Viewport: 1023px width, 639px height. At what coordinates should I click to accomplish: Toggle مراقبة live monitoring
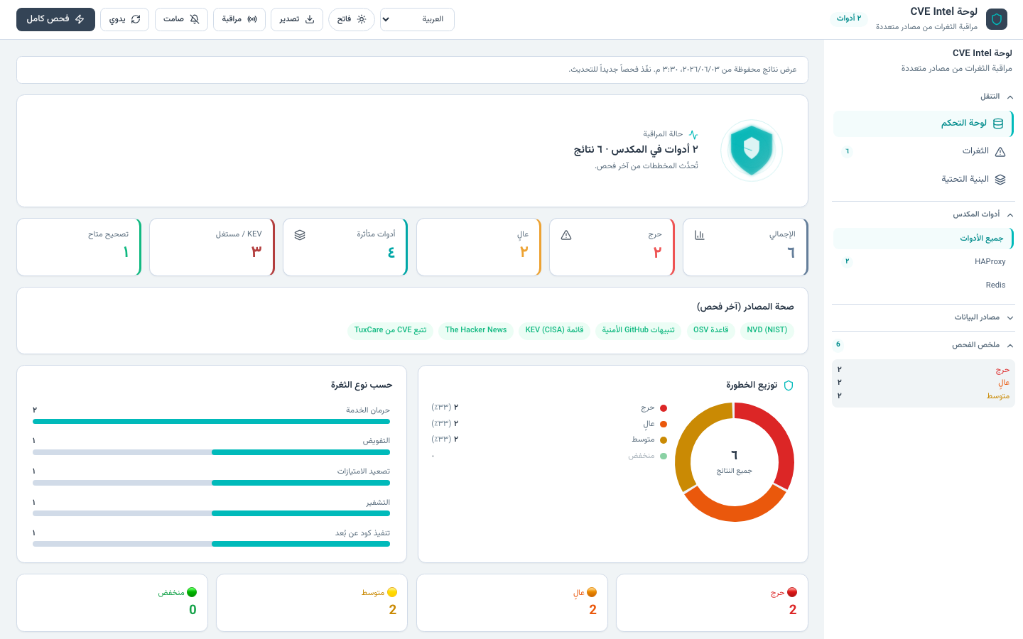(239, 20)
